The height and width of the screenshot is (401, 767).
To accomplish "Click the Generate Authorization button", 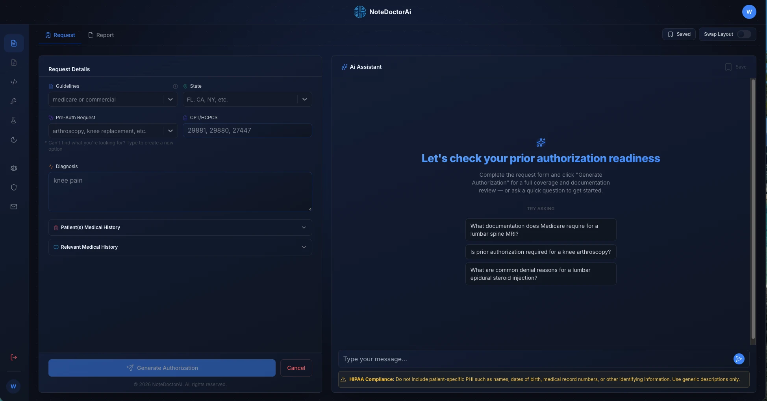I will [162, 368].
